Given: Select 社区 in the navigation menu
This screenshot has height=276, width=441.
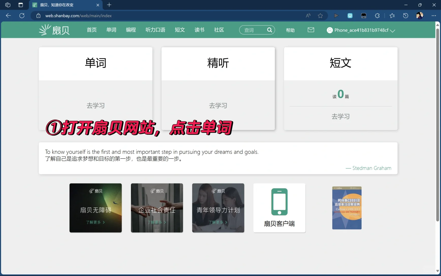Looking at the screenshot, I should [x=219, y=30].
